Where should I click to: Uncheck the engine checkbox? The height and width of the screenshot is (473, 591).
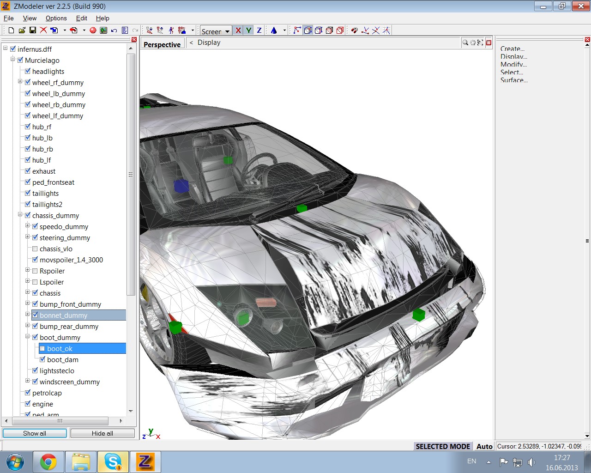click(x=28, y=404)
